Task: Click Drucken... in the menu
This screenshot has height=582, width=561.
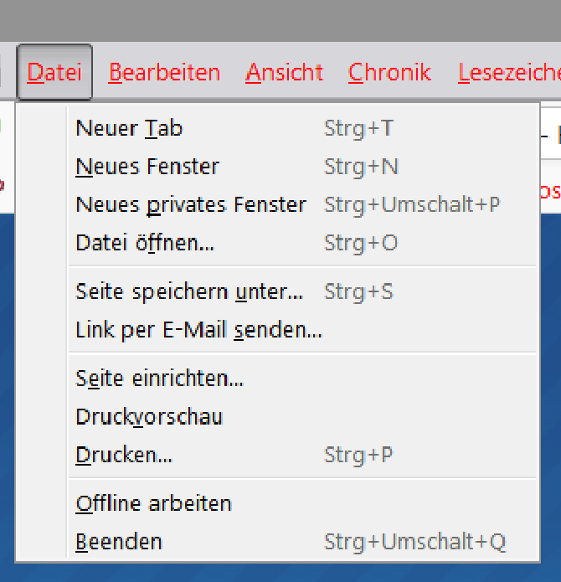Action: pos(124,456)
